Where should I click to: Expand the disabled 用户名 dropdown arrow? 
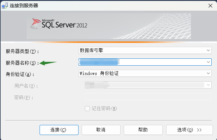[x=208, y=85]
